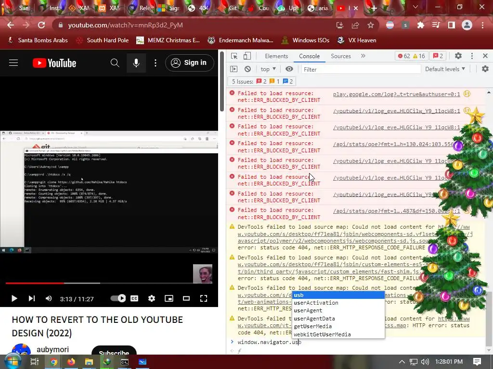Open the play.google.com/log resource link
The width and height of the screenshot is (493, 369).
coord(397,94)
